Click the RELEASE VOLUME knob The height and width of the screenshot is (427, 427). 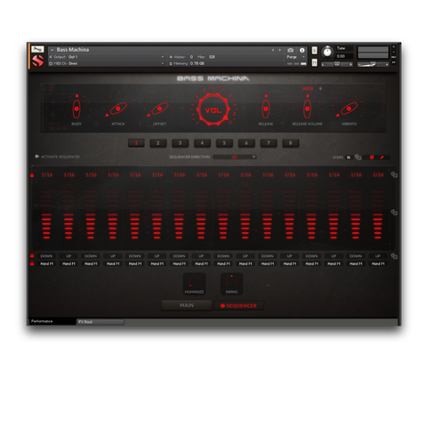[307, 109]
